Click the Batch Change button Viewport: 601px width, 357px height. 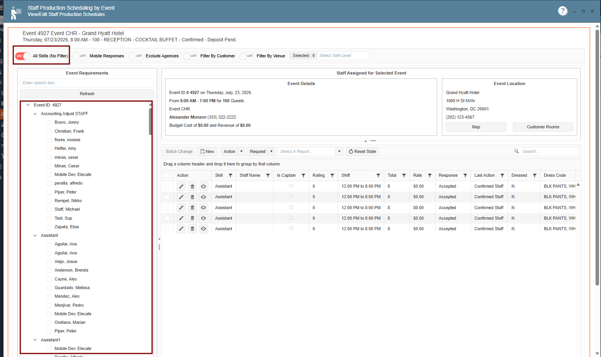(x=179, y=151)
